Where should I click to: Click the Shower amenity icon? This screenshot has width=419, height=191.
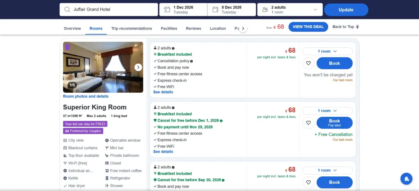click(x=107, y=186)
